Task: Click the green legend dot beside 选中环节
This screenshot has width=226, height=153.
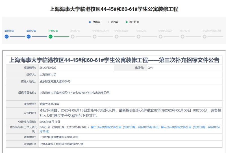Action: pos(127,22)
